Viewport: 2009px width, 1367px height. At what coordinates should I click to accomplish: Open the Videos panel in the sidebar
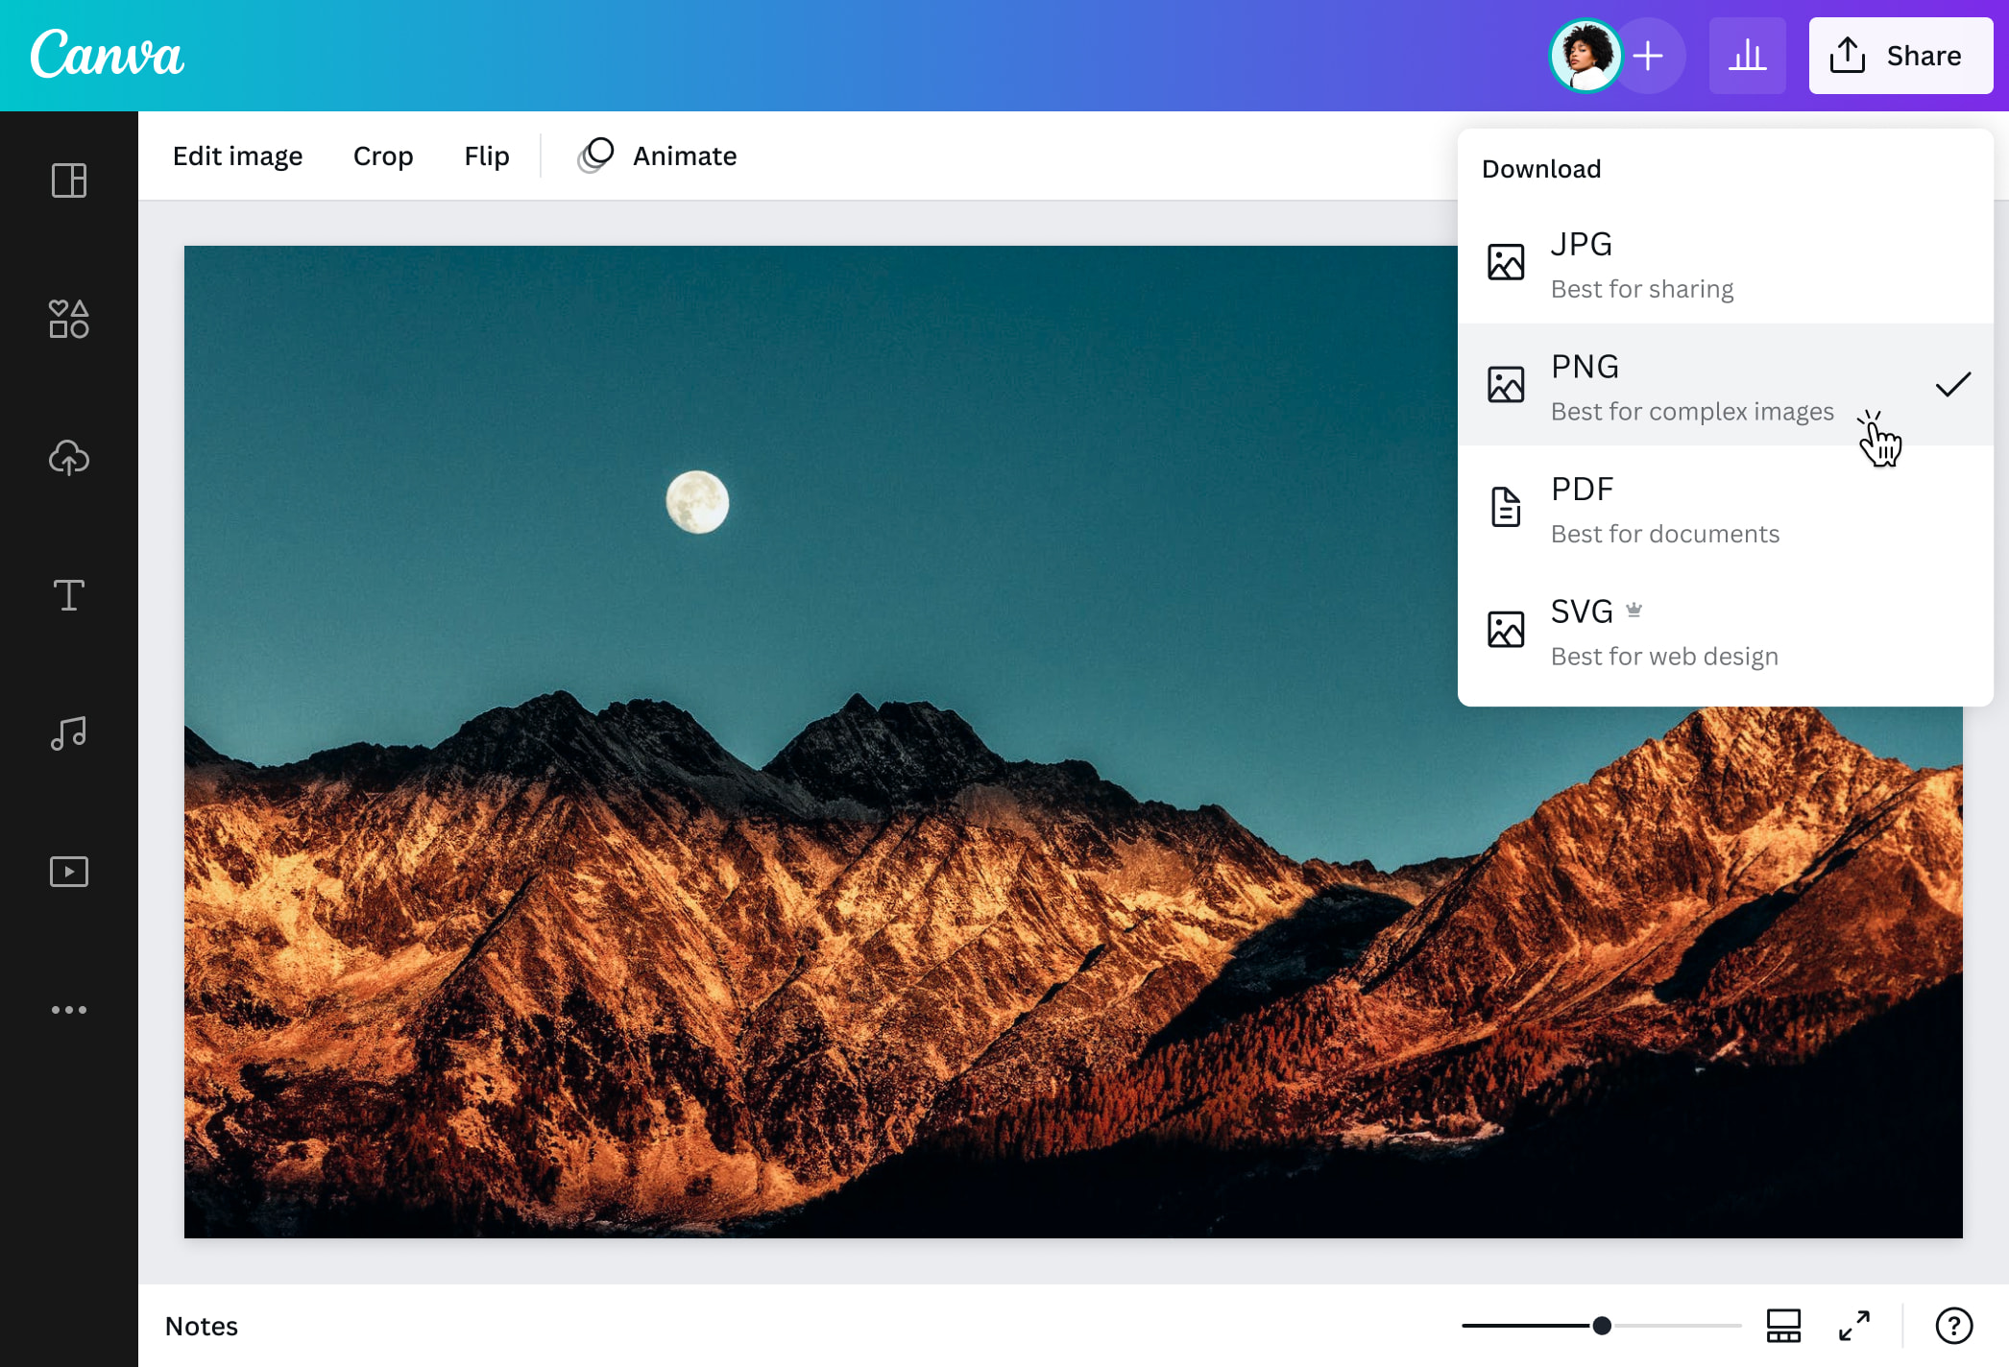click(x=68, y=871)
